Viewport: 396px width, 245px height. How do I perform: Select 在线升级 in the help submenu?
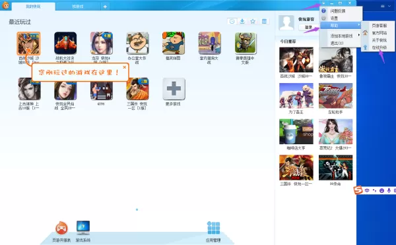coord(378,47)
